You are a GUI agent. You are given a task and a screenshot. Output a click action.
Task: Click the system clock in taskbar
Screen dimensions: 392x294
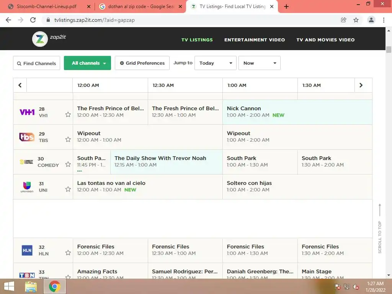[376, 287]
